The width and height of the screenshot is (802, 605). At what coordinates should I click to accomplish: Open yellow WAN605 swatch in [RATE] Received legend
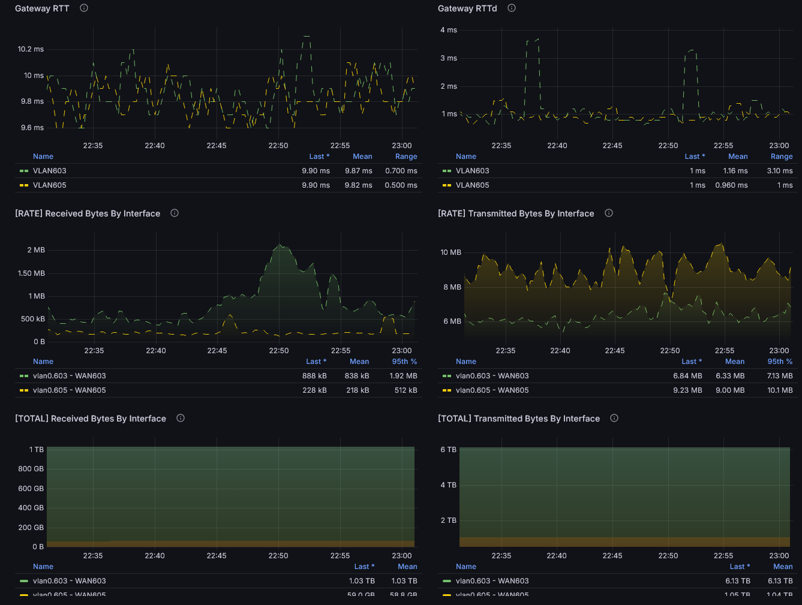coord(24,390)
